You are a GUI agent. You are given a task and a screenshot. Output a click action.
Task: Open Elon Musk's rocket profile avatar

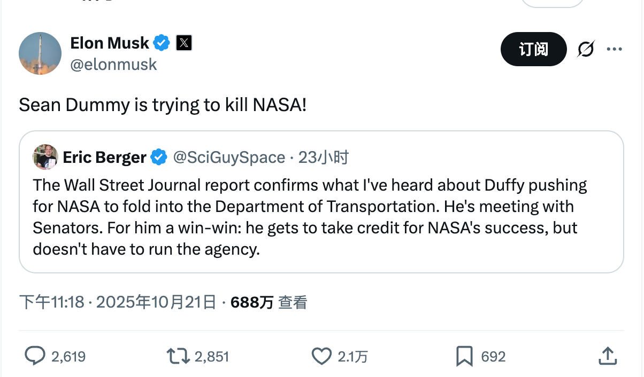pyautogui.click(x=40, y=53)
